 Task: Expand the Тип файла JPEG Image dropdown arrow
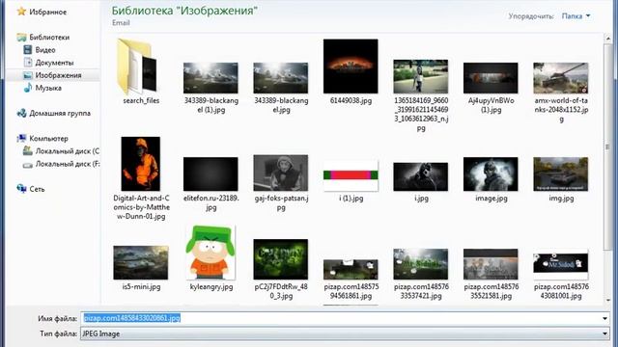605,334
